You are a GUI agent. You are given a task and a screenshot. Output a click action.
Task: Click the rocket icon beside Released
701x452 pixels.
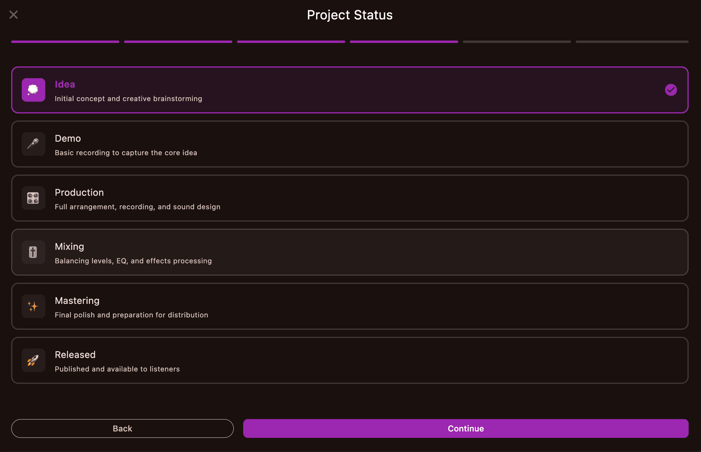(x=33, y=360)
